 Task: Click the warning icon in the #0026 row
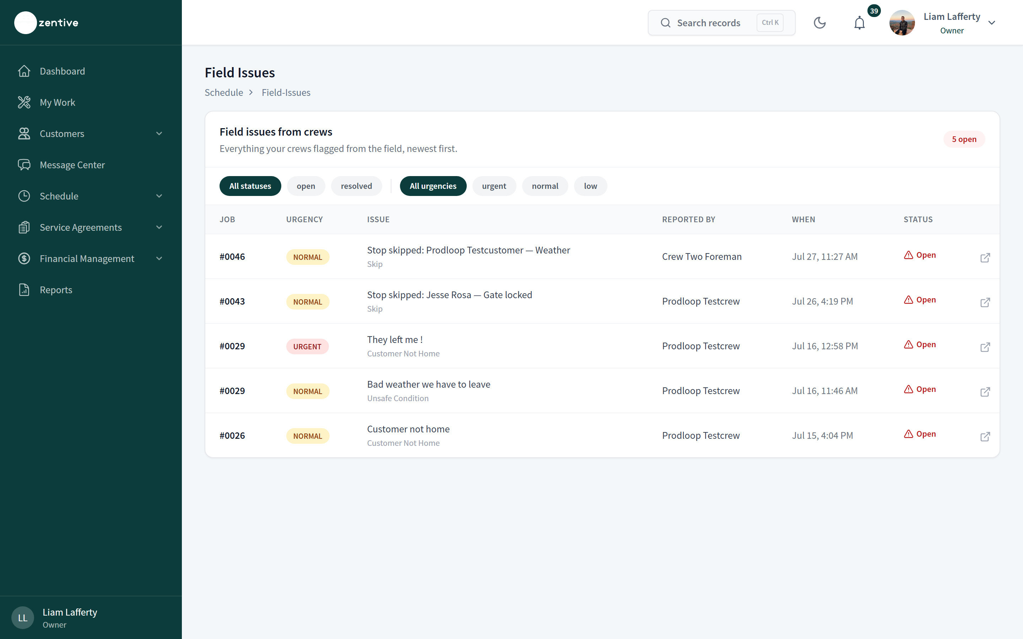coord(908,434)
